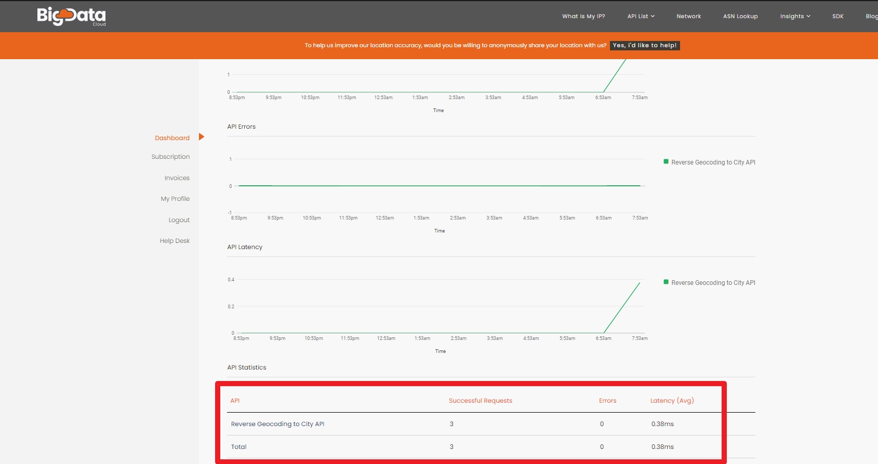Viewport: 878px width, 464px height.
Task: Click the Successful Requests column header
Action: coord(481,401)
